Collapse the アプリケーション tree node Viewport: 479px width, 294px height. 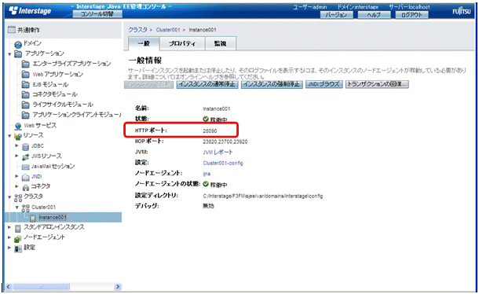[x=9, y=54]
